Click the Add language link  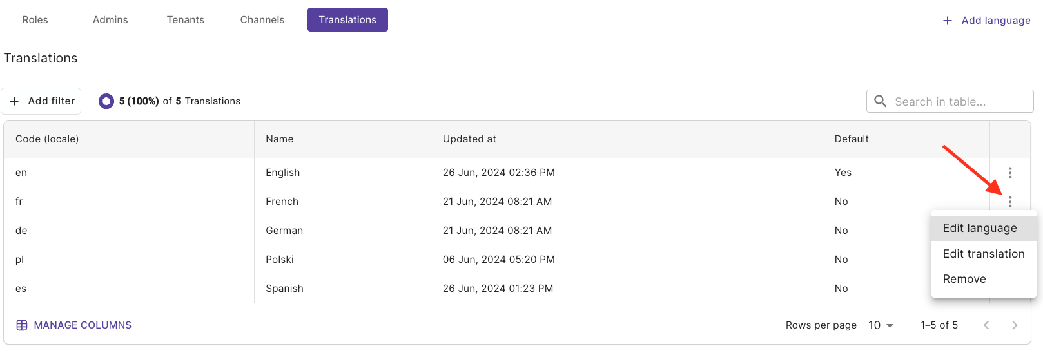[995, 21]
